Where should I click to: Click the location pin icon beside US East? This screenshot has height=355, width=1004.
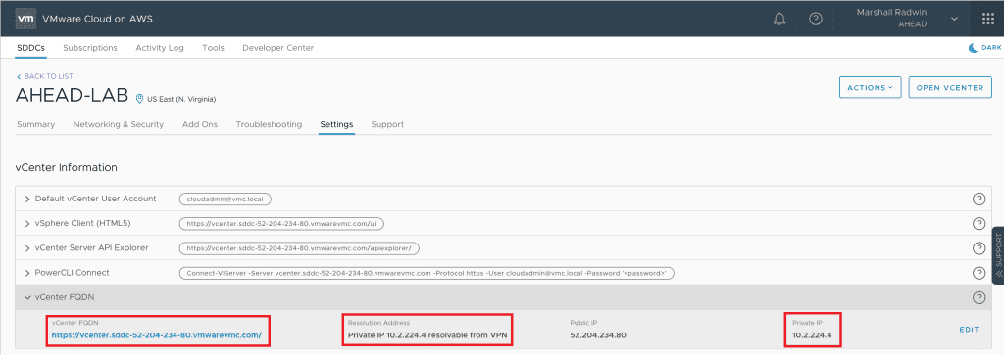[140, 99]
